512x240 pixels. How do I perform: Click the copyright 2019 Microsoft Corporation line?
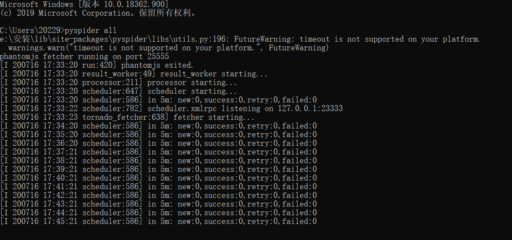pyautogui.click(x=98, y=13)
